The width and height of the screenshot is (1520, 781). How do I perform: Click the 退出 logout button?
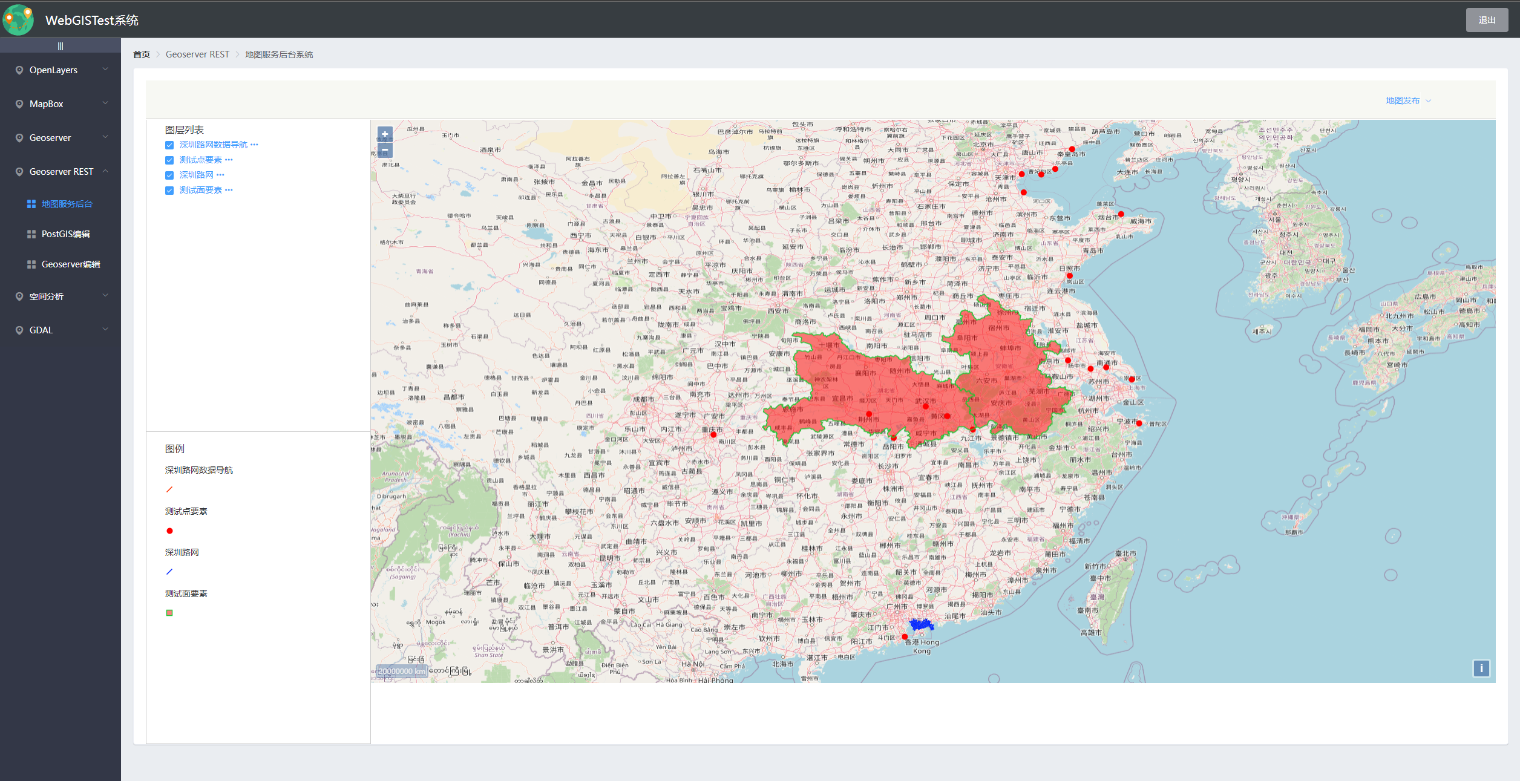[x=1487, y=20]
